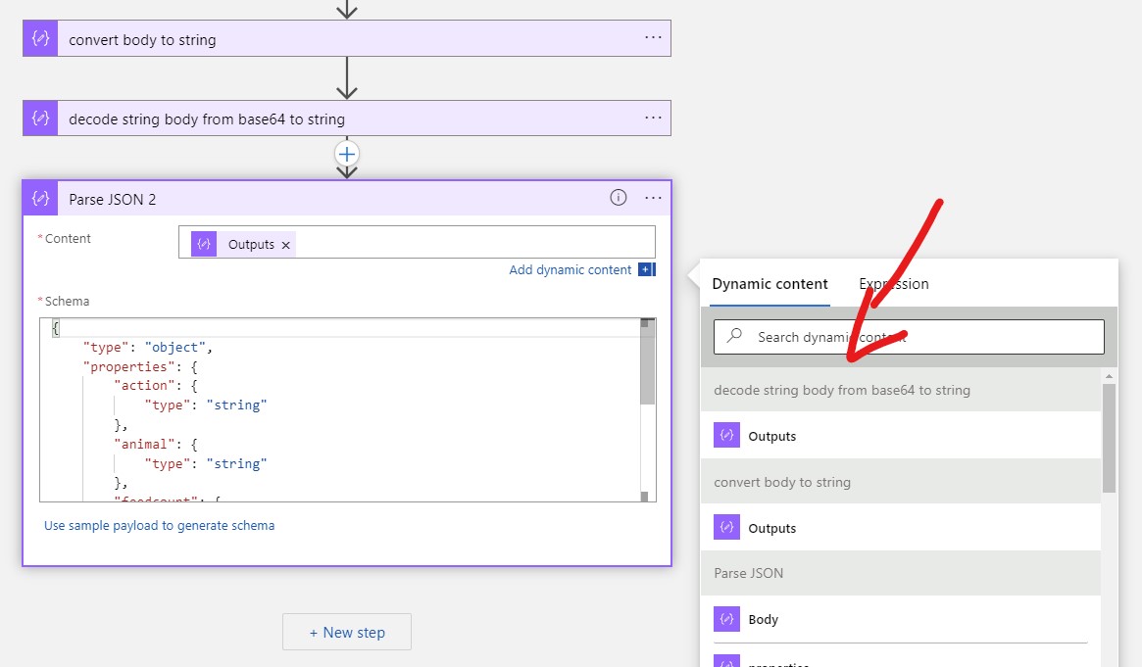Click the search magnifier icon in dynamic content
Viewport: 1142px width, 667px height.
click(734, 337)
